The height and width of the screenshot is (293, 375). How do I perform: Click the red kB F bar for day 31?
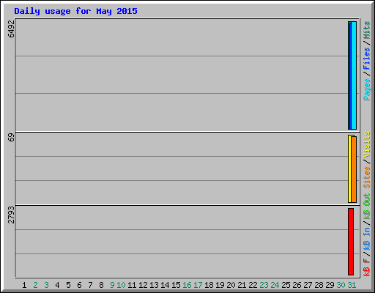pyautogui.click(x=351, y=242)
